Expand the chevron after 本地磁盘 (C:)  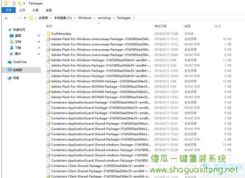point(75,18)
